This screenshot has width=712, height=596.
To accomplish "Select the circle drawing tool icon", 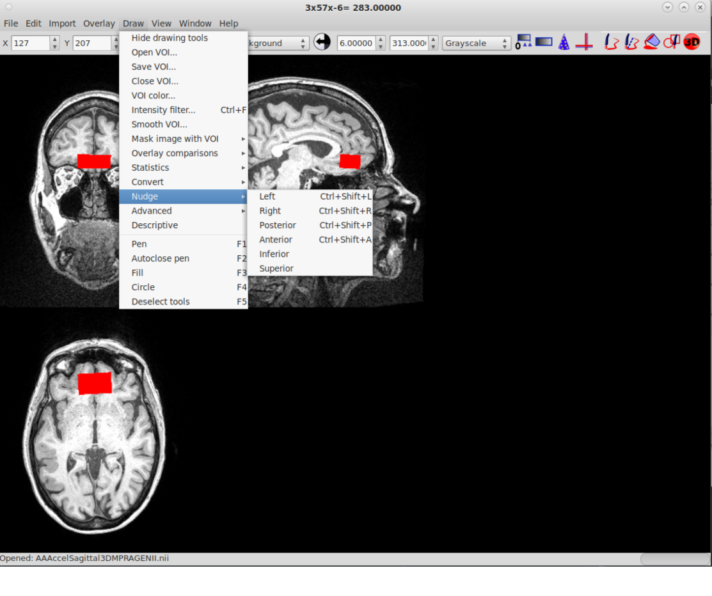I will (x=671, y=43).
